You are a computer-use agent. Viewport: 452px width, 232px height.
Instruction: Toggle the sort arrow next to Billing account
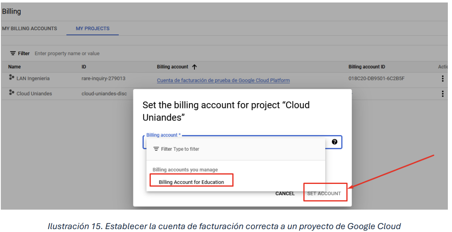click(194, 67)
